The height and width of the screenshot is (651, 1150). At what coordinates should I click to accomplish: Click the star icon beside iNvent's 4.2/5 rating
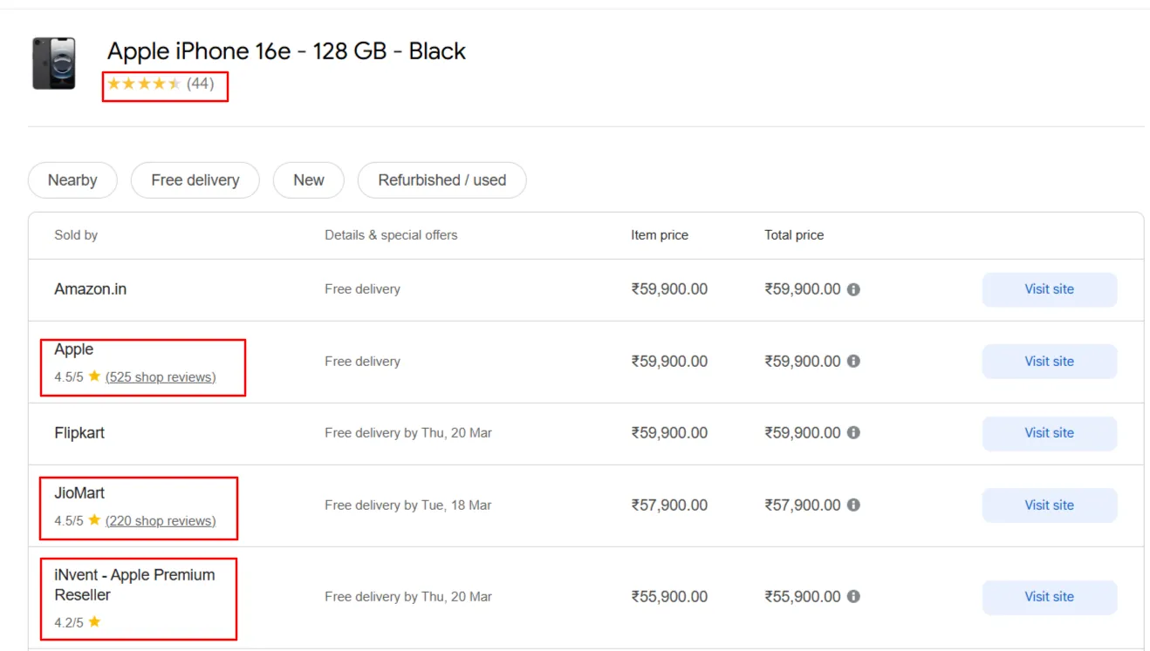pos(96,621)
